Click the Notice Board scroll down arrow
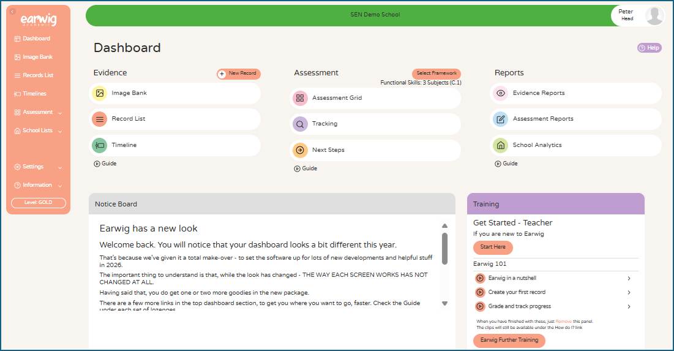 click(x=445, y=304)
